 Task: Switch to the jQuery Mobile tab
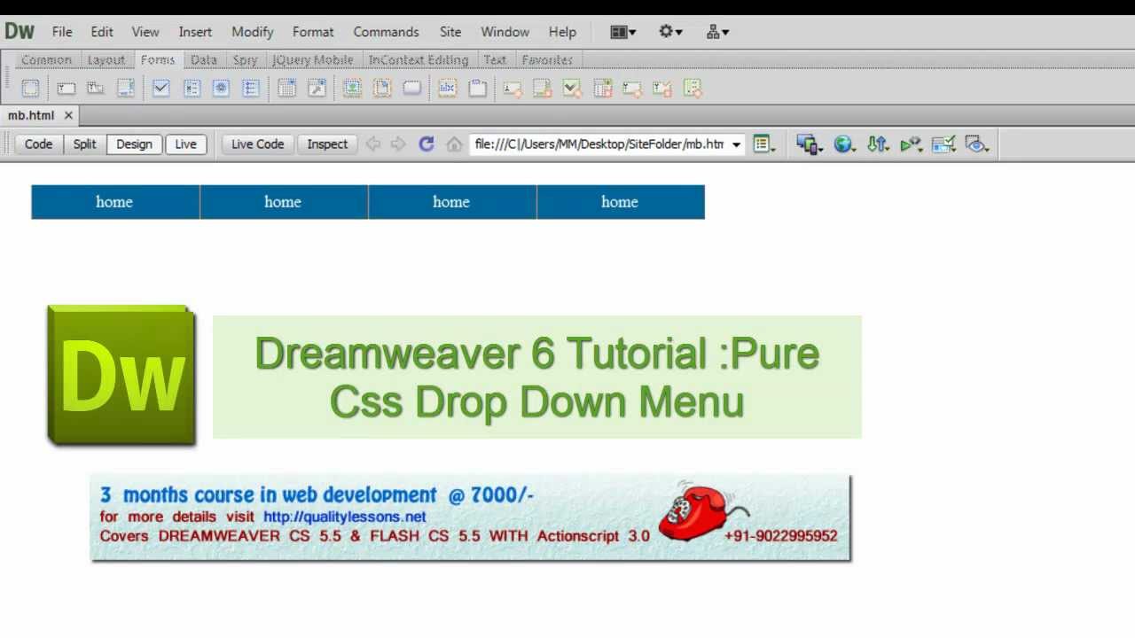coord(312,59)
